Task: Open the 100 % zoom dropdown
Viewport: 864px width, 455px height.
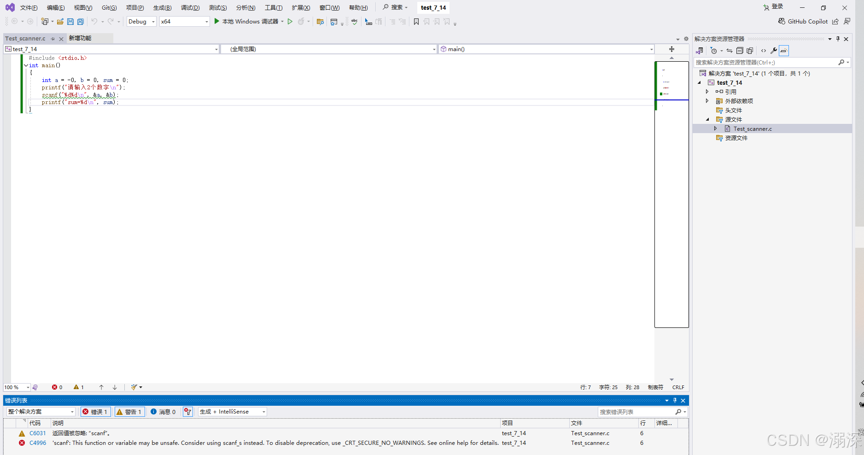Action: tap(17, 387)
